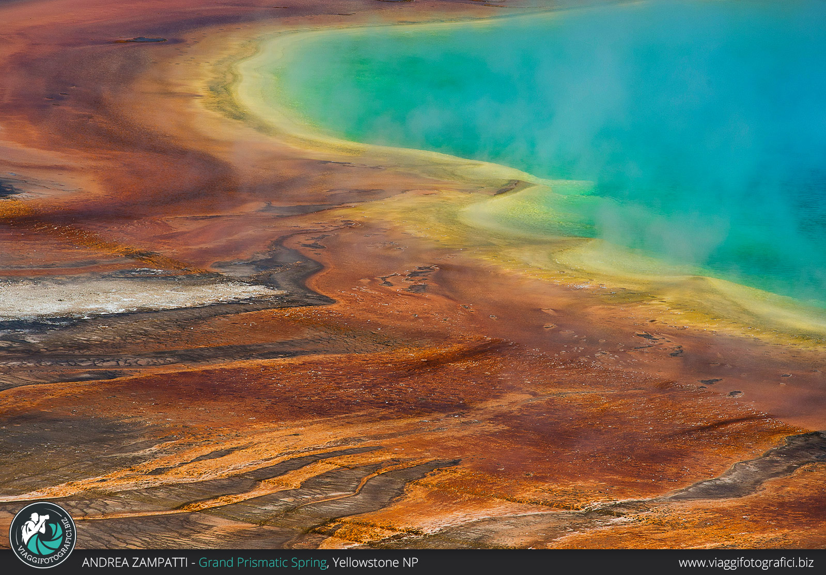This screenshot has height=575, width=826.
Task: Click the 'Yellowstone NP' caption text
Action: (x=375, y=563)
